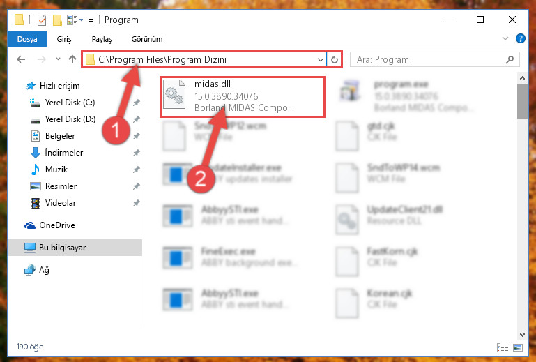Open İndirmeler in the quick access list
Screen dimensions: 536x362
tap(64, 153)
